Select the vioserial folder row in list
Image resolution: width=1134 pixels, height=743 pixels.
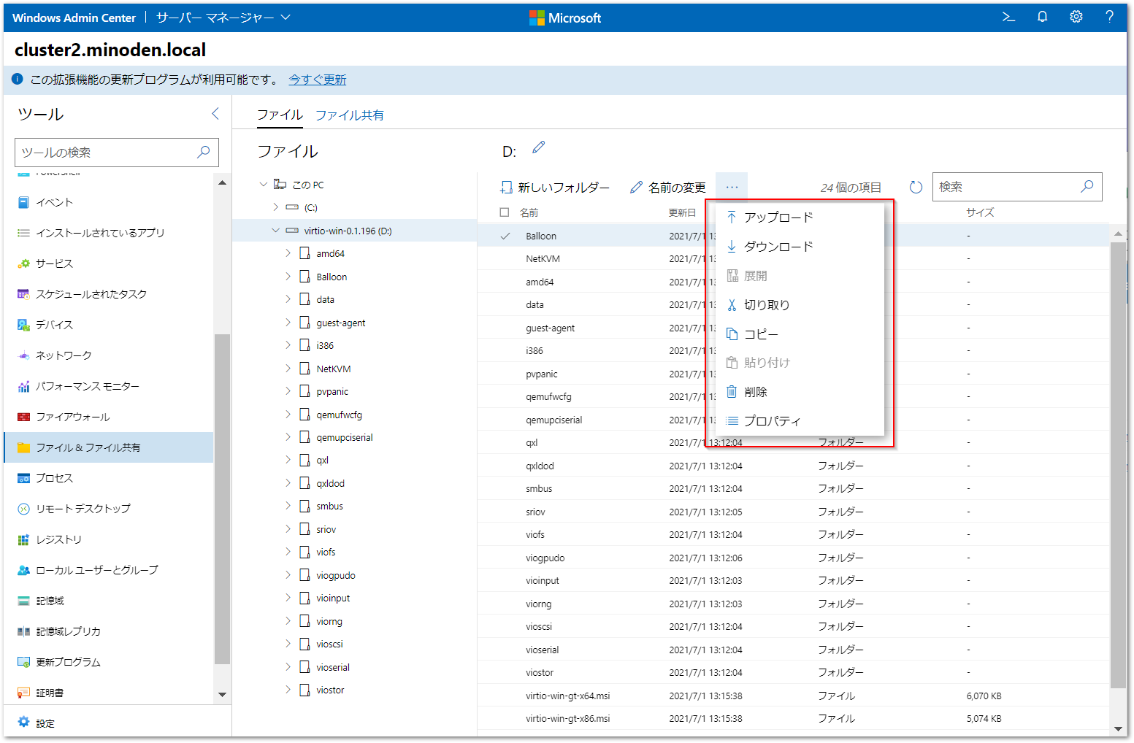pyautogui.click(x=794, y=650)
